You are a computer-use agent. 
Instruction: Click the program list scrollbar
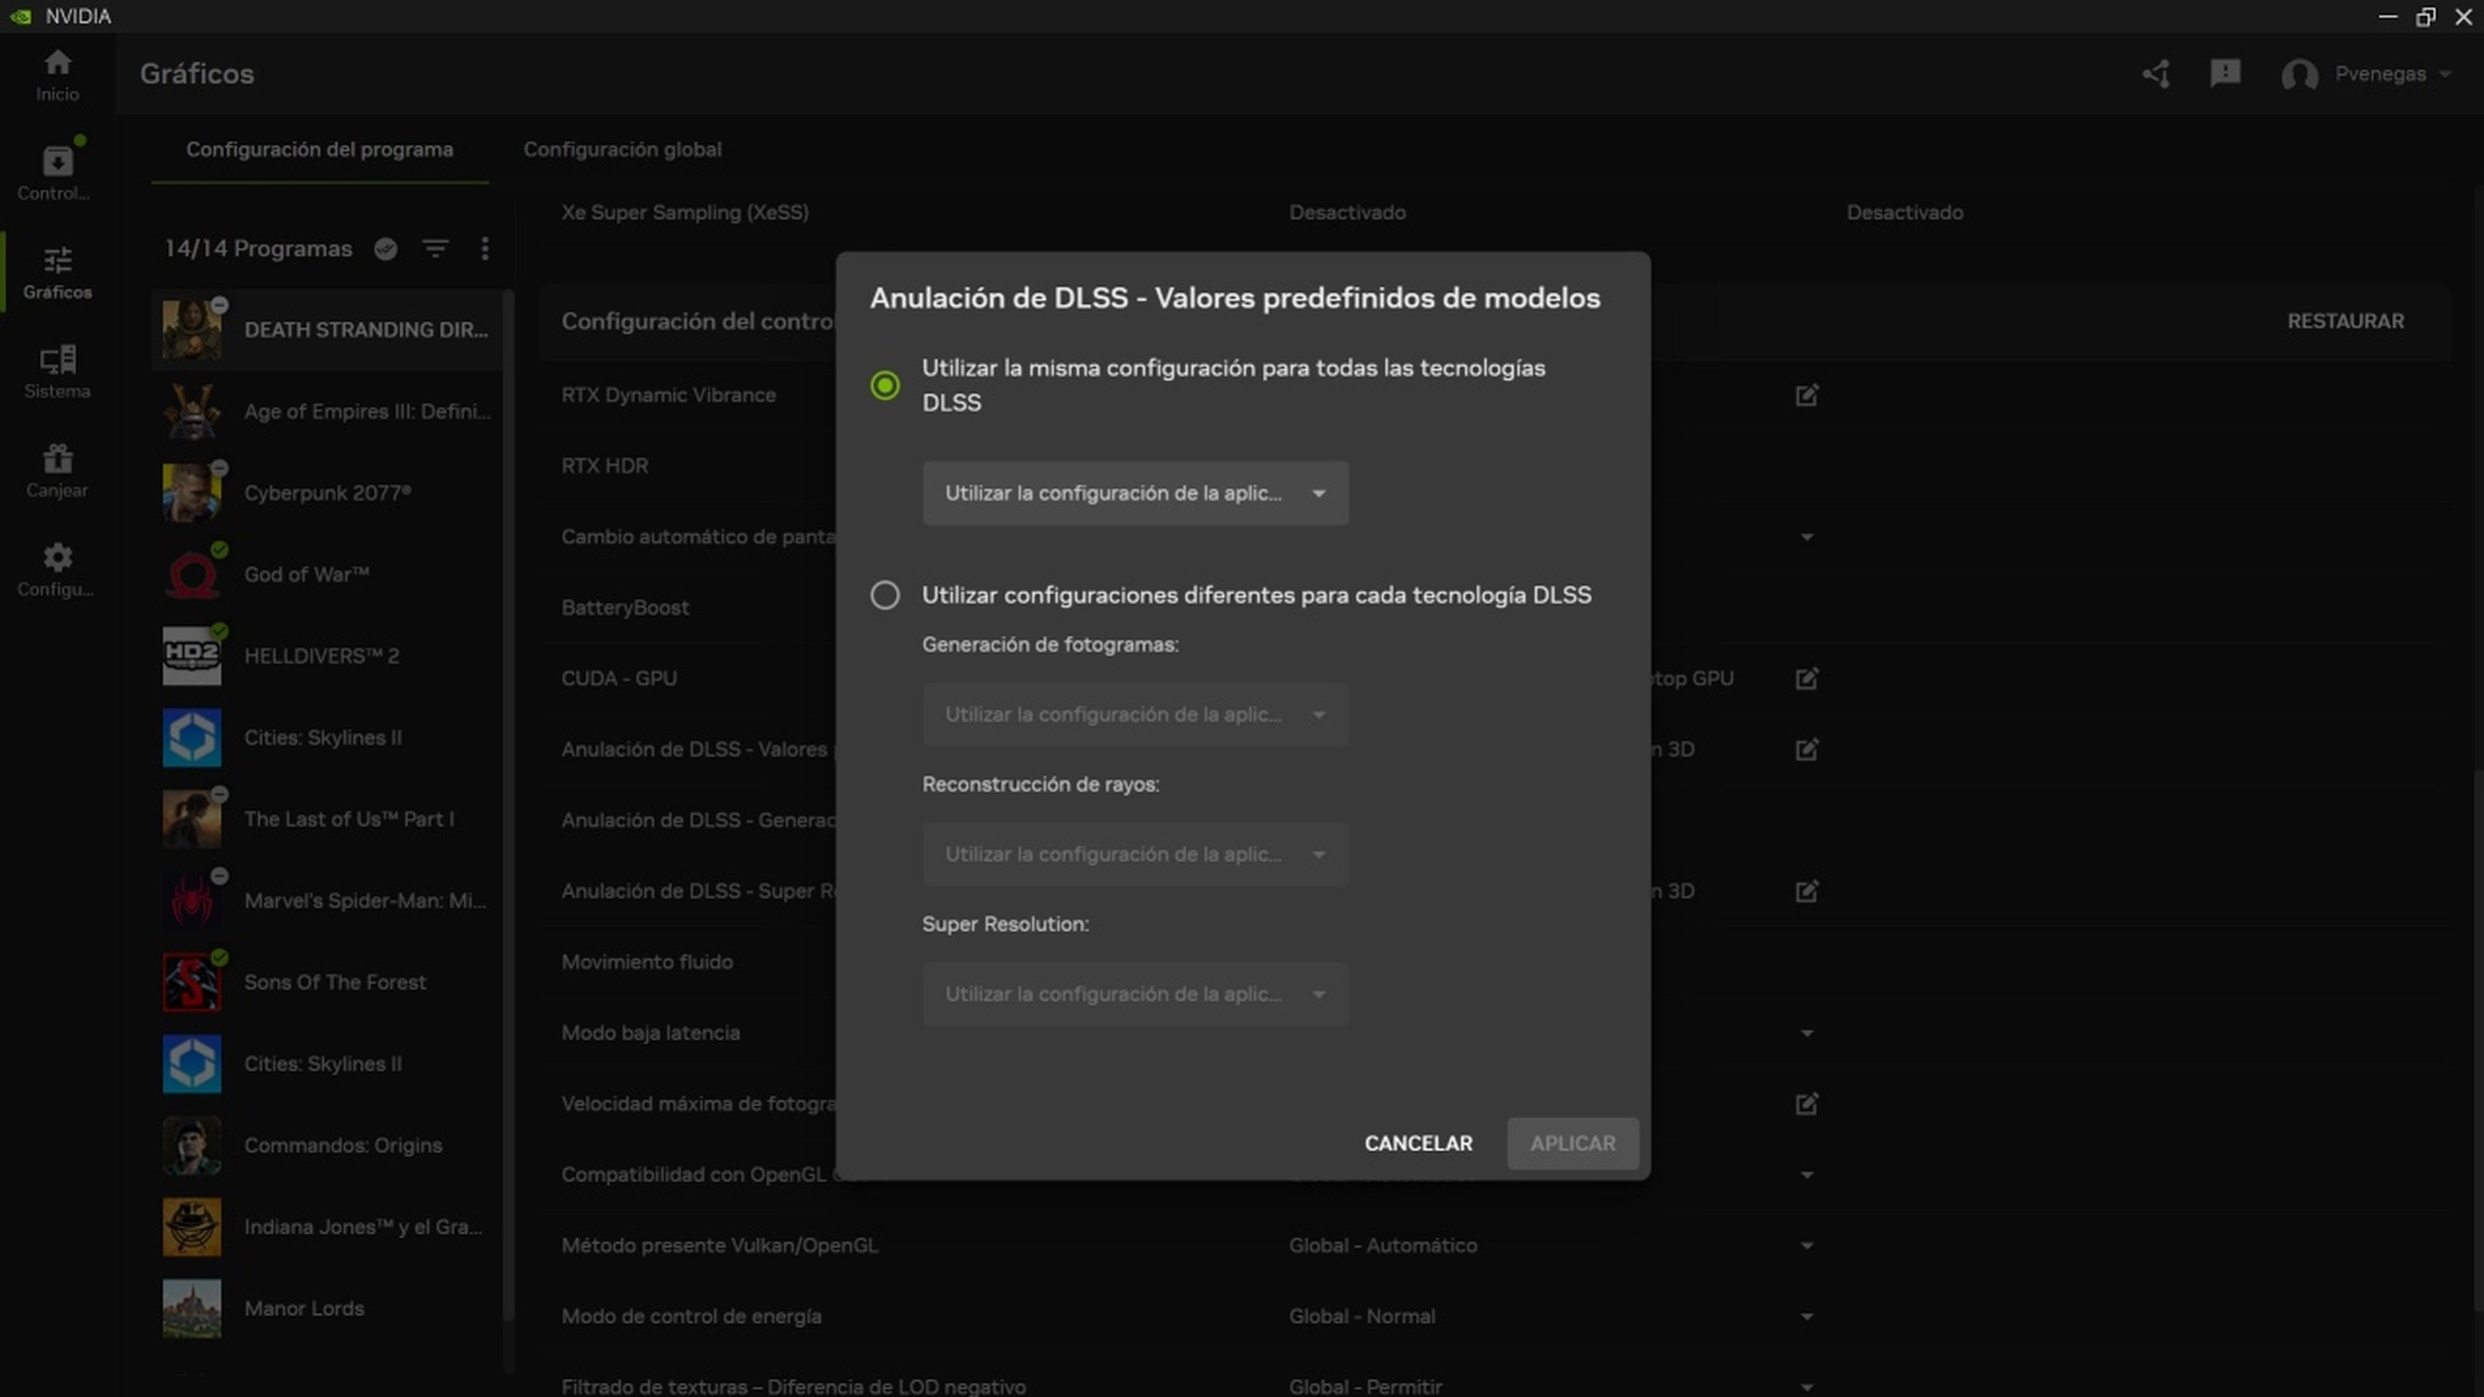point(508,805)
